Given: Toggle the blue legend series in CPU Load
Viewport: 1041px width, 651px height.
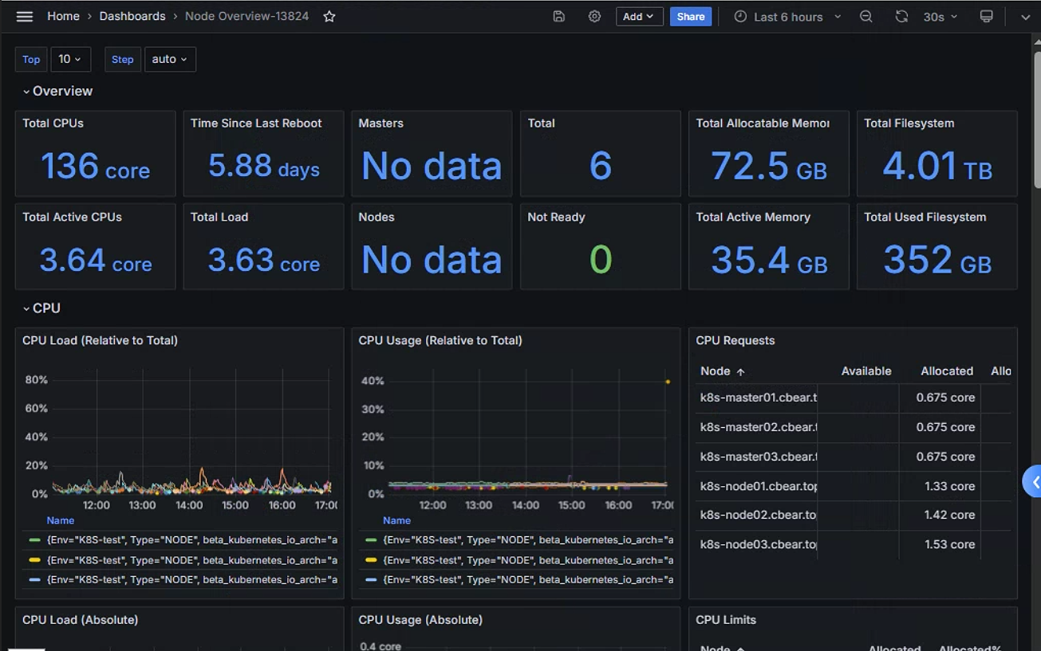Looking at the screenshot, I should (35, 579).
